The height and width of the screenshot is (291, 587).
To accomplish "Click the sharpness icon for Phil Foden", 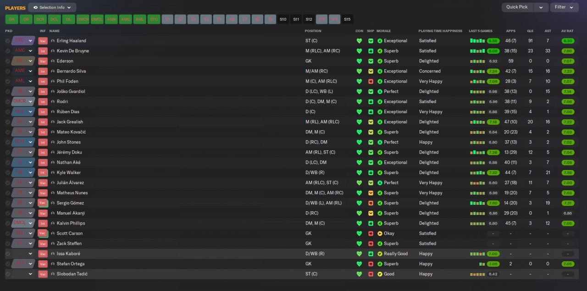I will [x=371, y=82].
